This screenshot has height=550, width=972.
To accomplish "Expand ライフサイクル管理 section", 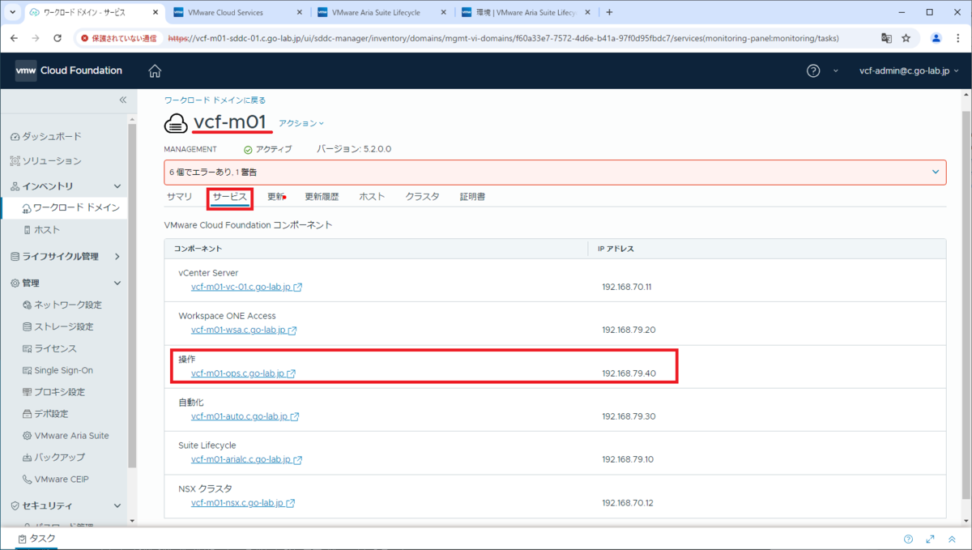I will coord(117,257).
